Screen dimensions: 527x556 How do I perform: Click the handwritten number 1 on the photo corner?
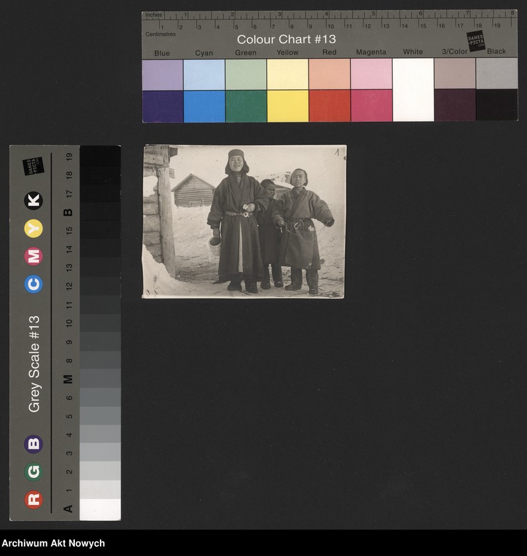[x=337, y=152]
